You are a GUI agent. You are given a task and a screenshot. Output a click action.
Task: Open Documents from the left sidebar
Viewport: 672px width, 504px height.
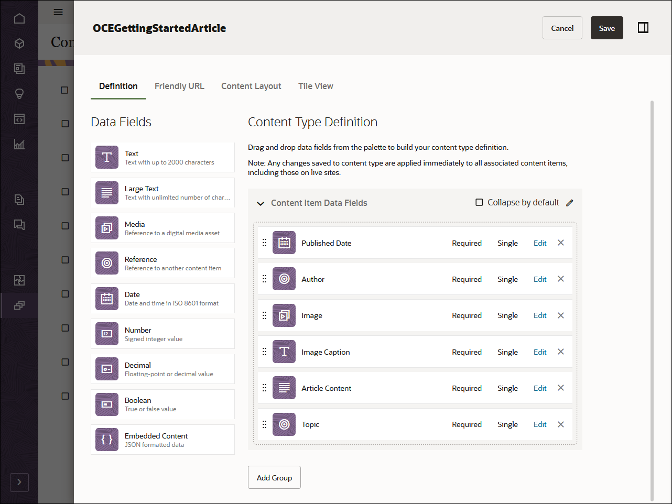[x=19, y=200]
